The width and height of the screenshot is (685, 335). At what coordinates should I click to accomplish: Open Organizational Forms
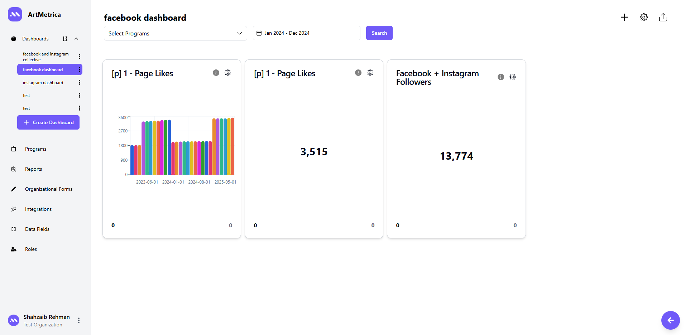click(49, 189)
